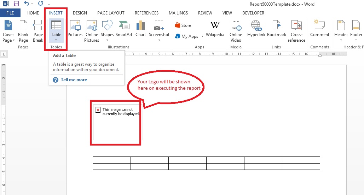Expand the Shapes dropdown arrow
Screen dimensions: 364x195
pos(107,40)
